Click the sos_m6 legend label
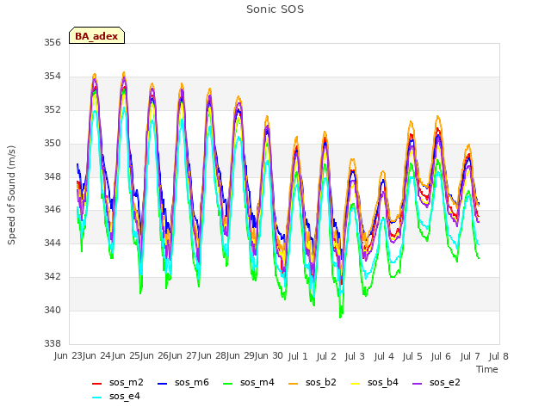The width and height of the screenshot is (551, 413). pyautogui.click(x=191, y=382)
